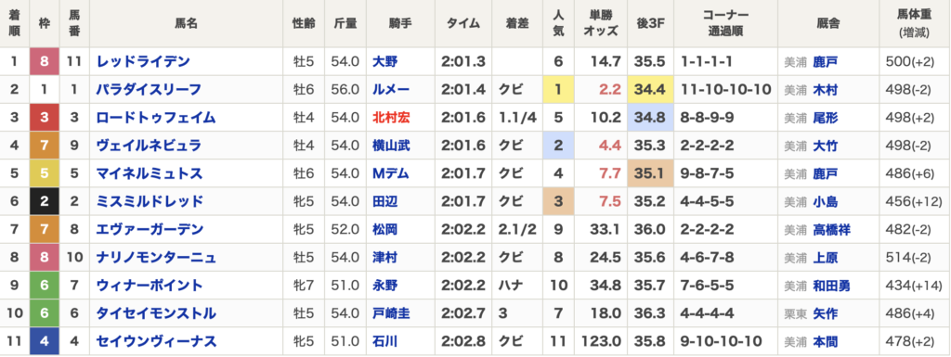This screenshot has width=951, height=357.
Task: Open horse ヴェイルネビュラ link
Action: pos(150,146)
